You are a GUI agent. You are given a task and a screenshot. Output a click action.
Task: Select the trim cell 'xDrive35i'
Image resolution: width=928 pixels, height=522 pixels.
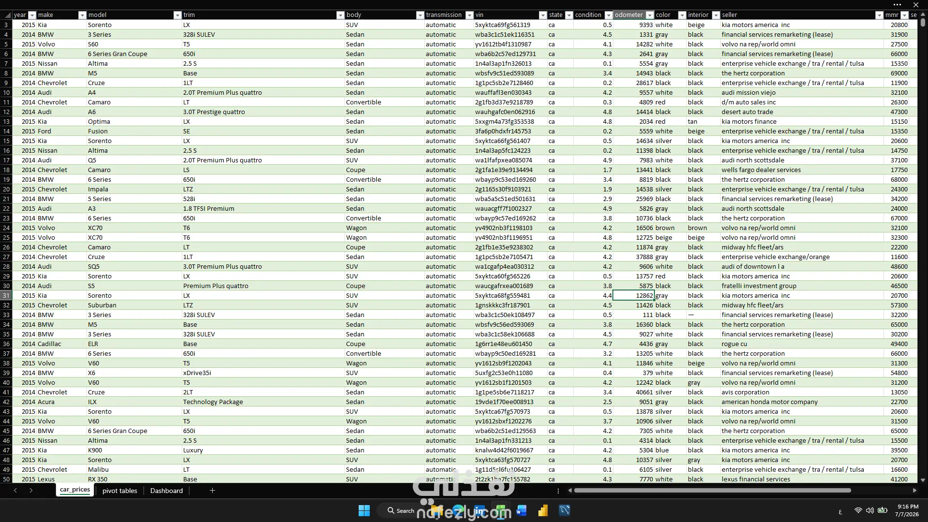[263, 373]
